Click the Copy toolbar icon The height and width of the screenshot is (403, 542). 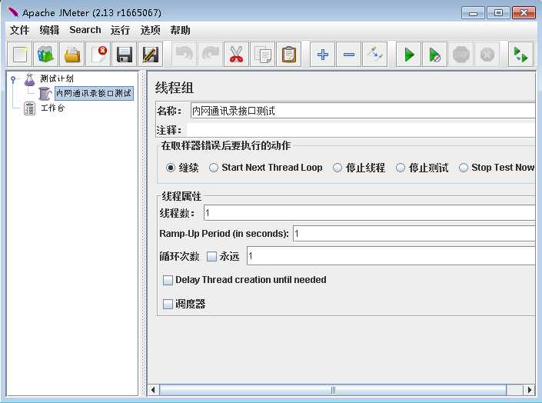point(263,55)
